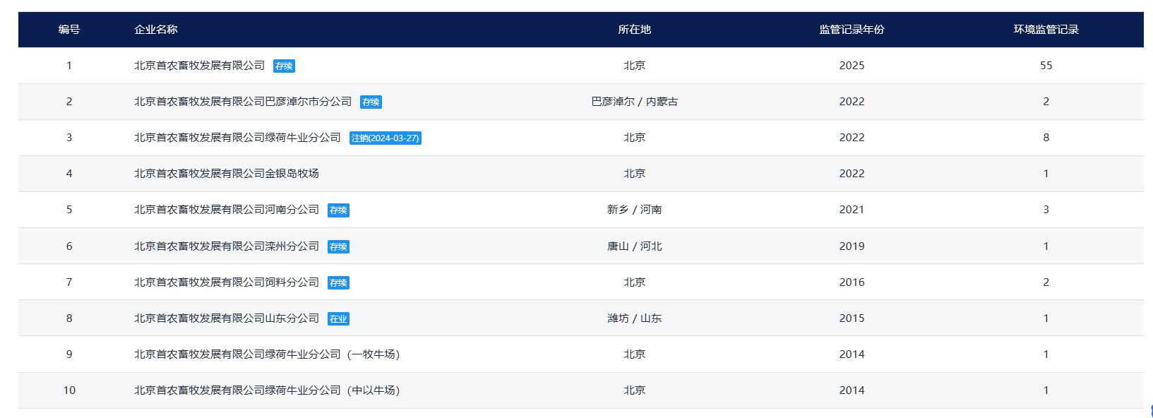Click the year 2019 cell

coord(852,246)
